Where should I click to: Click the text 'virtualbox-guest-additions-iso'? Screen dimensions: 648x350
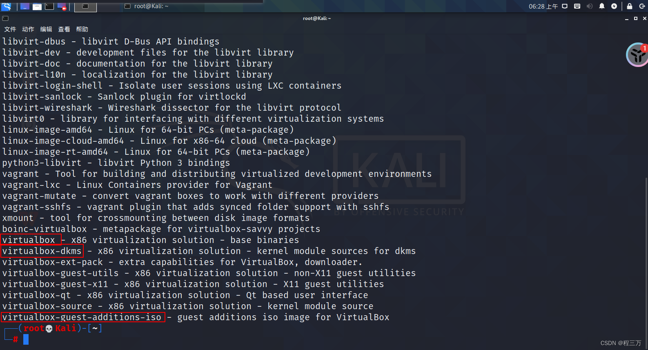tap(82, 317)
